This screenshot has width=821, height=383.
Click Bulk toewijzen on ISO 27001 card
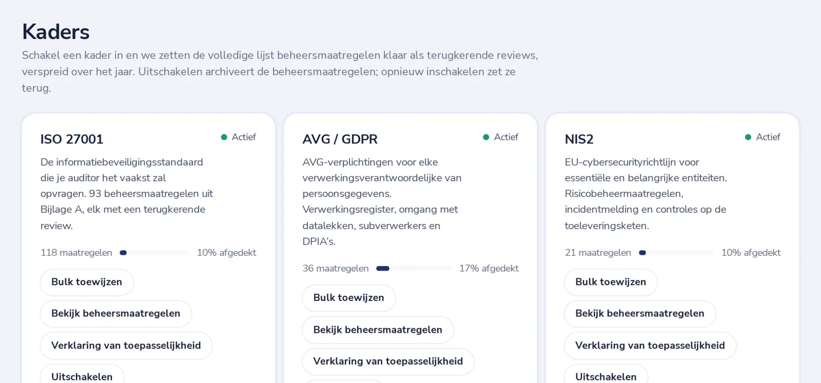(87, 282)
